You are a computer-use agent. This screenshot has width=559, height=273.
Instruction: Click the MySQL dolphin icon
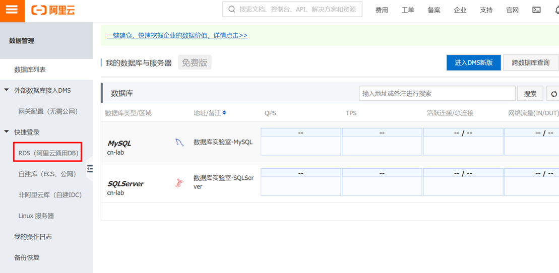tap(179, 143)
